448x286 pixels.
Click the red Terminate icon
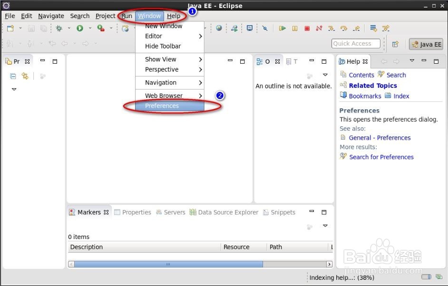tap(307, 28)
